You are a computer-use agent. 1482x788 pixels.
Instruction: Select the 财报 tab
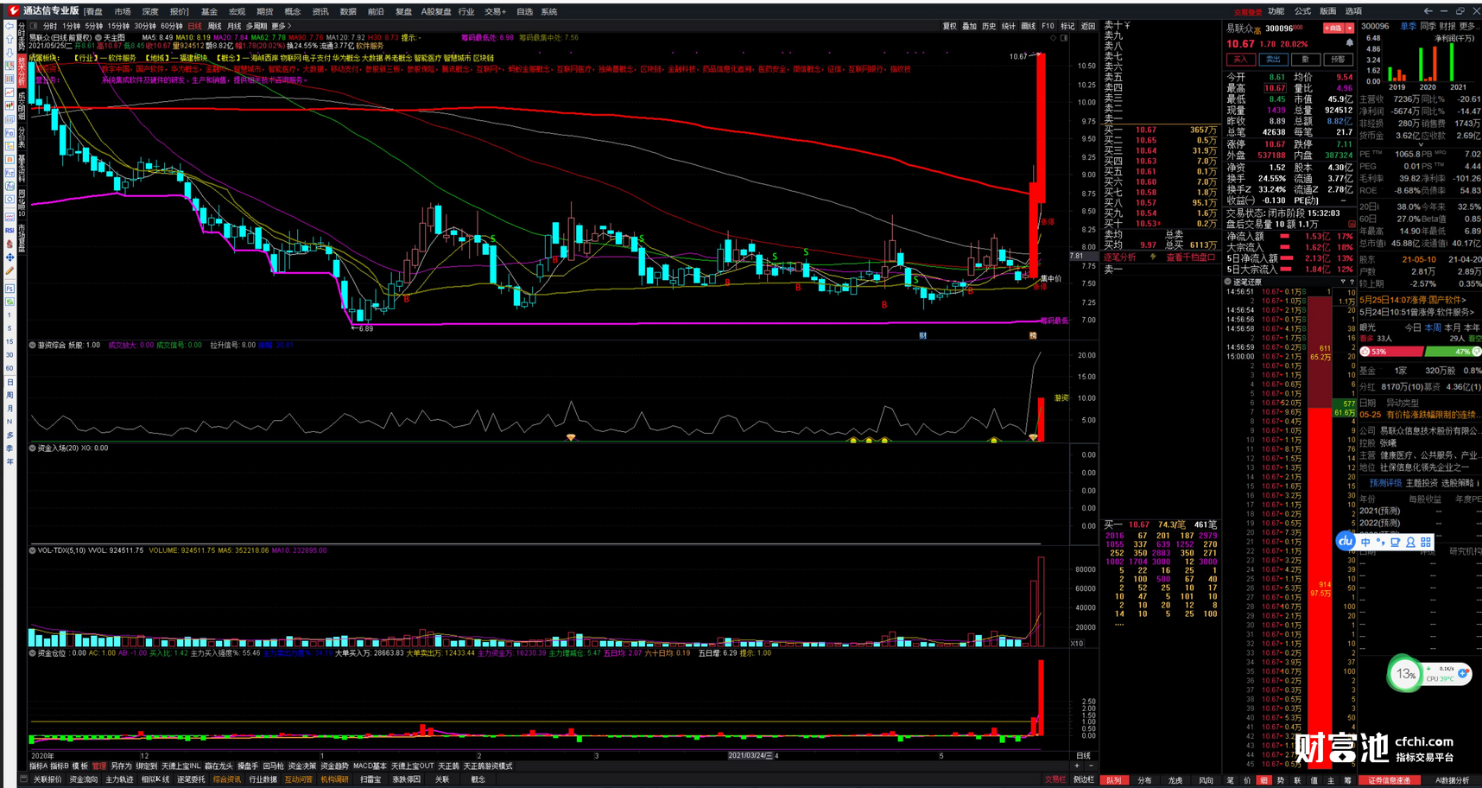(1447, 26)
